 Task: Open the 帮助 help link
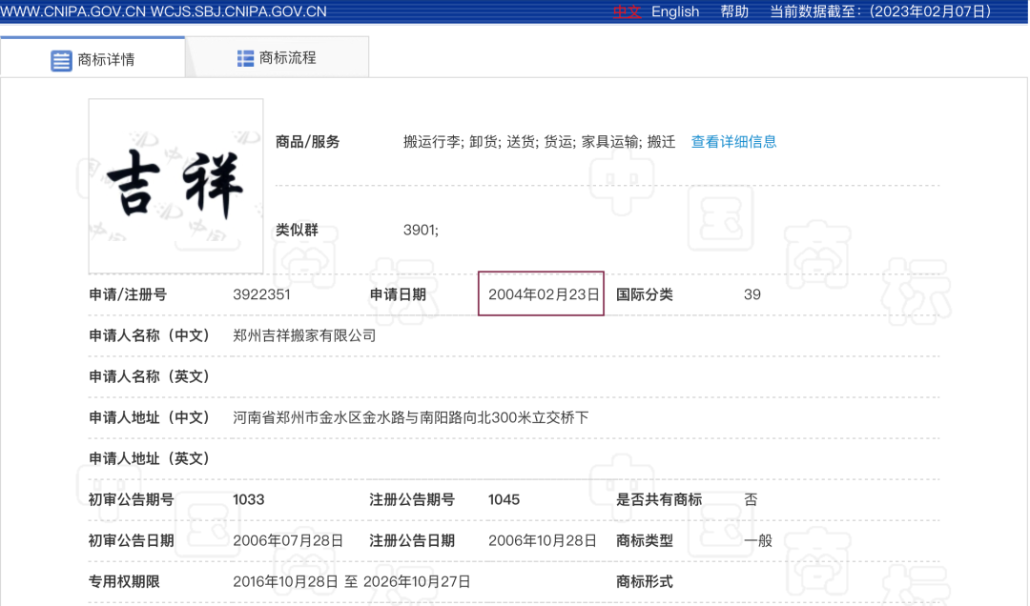pos(734,11)
